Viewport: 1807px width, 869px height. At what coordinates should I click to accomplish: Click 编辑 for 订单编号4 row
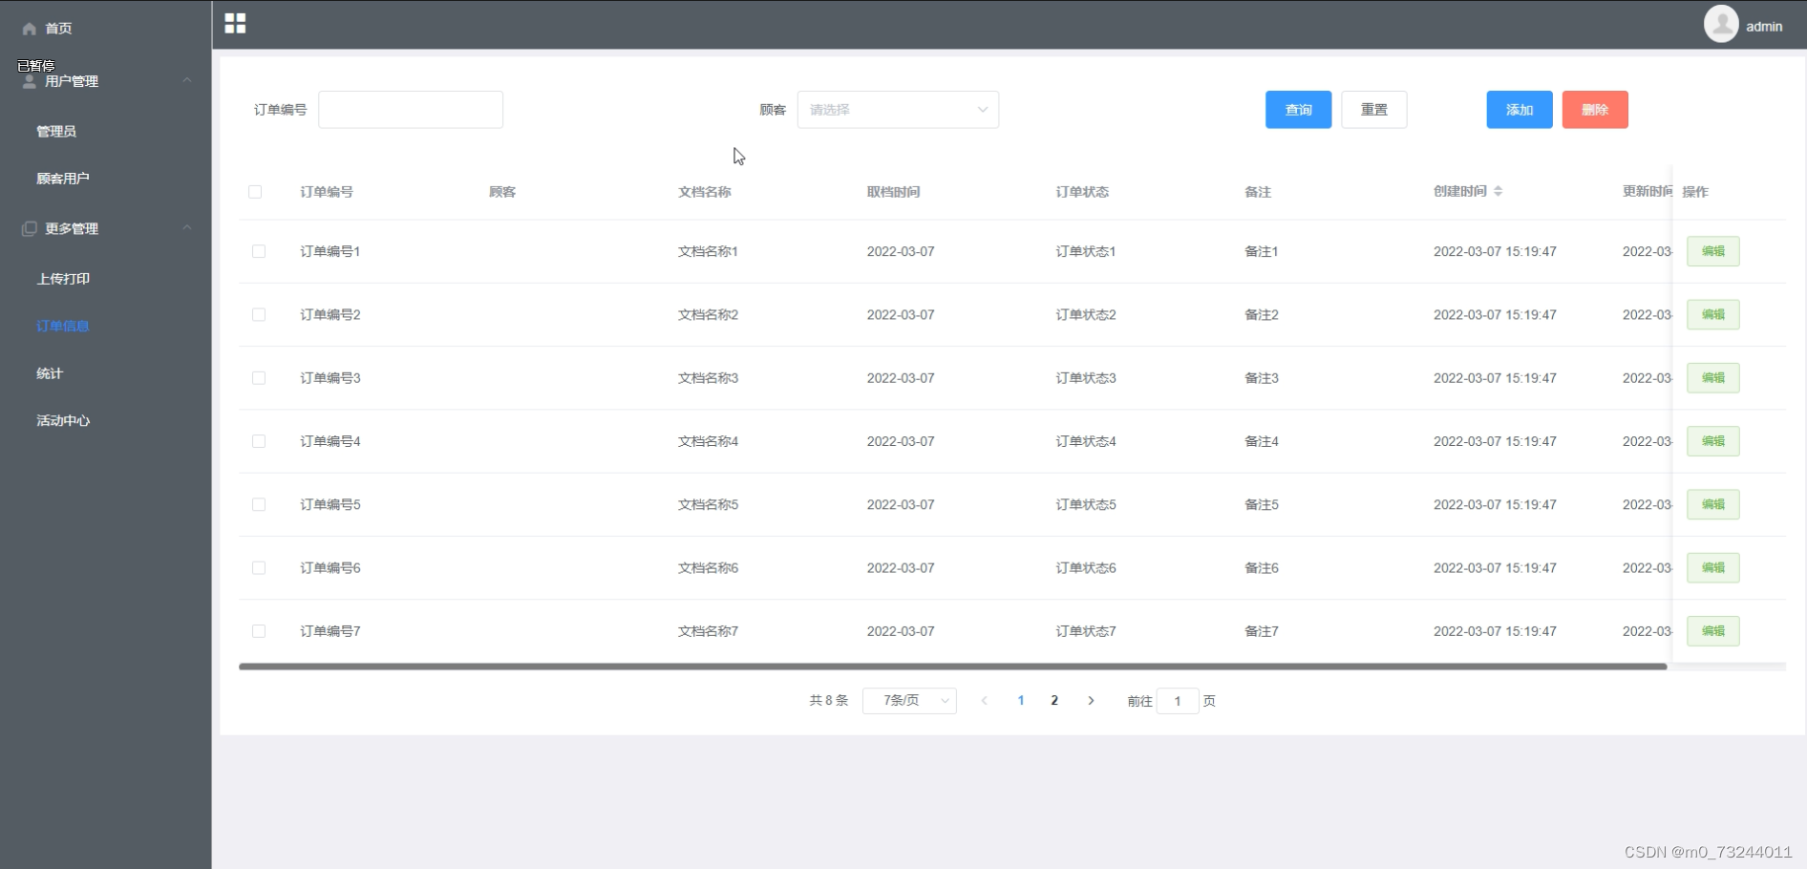(1712, 441)
